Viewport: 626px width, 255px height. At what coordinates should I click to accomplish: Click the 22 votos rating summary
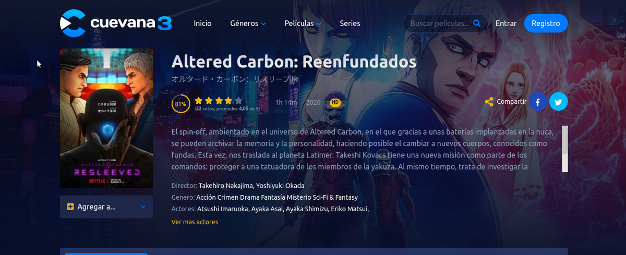(x=227, y=109)
